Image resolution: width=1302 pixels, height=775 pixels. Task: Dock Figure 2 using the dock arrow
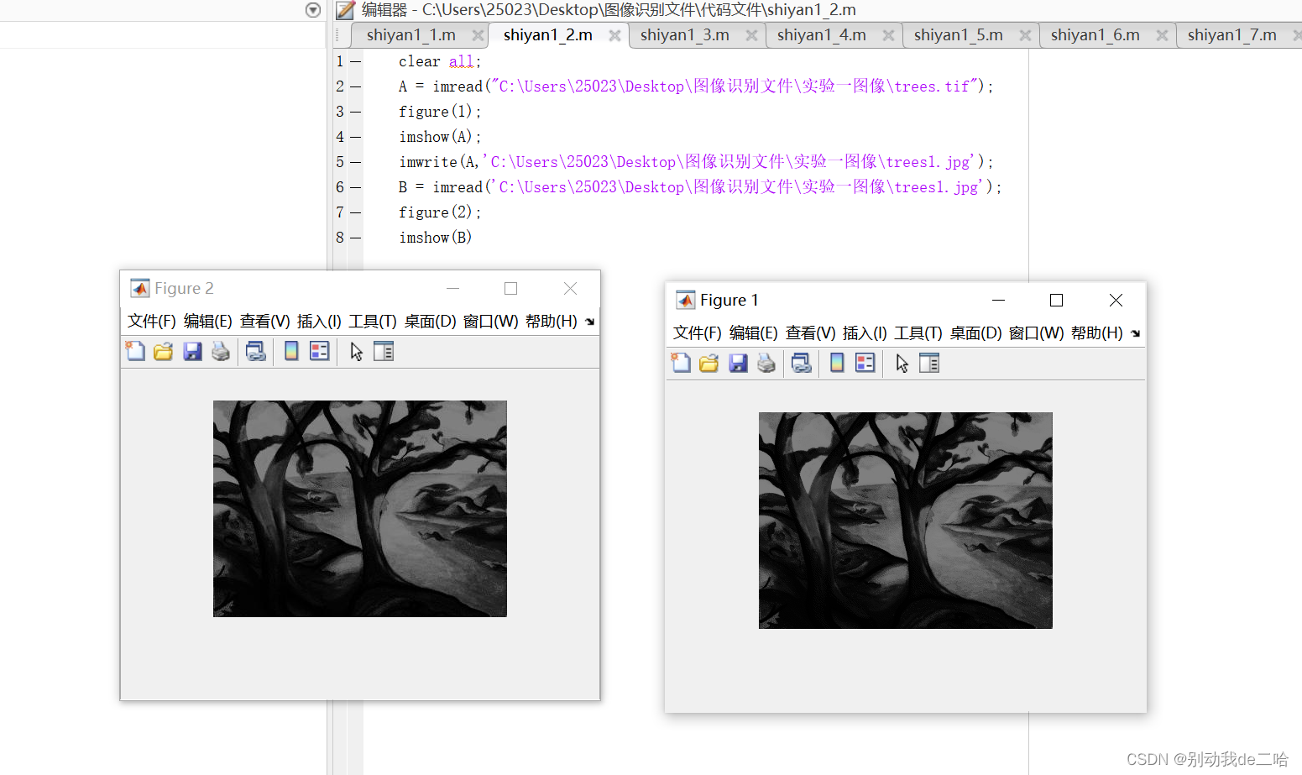click(x=590, y=322)
